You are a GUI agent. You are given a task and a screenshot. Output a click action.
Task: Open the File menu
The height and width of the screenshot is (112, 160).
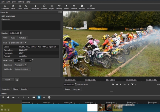[x=3, y=2]
